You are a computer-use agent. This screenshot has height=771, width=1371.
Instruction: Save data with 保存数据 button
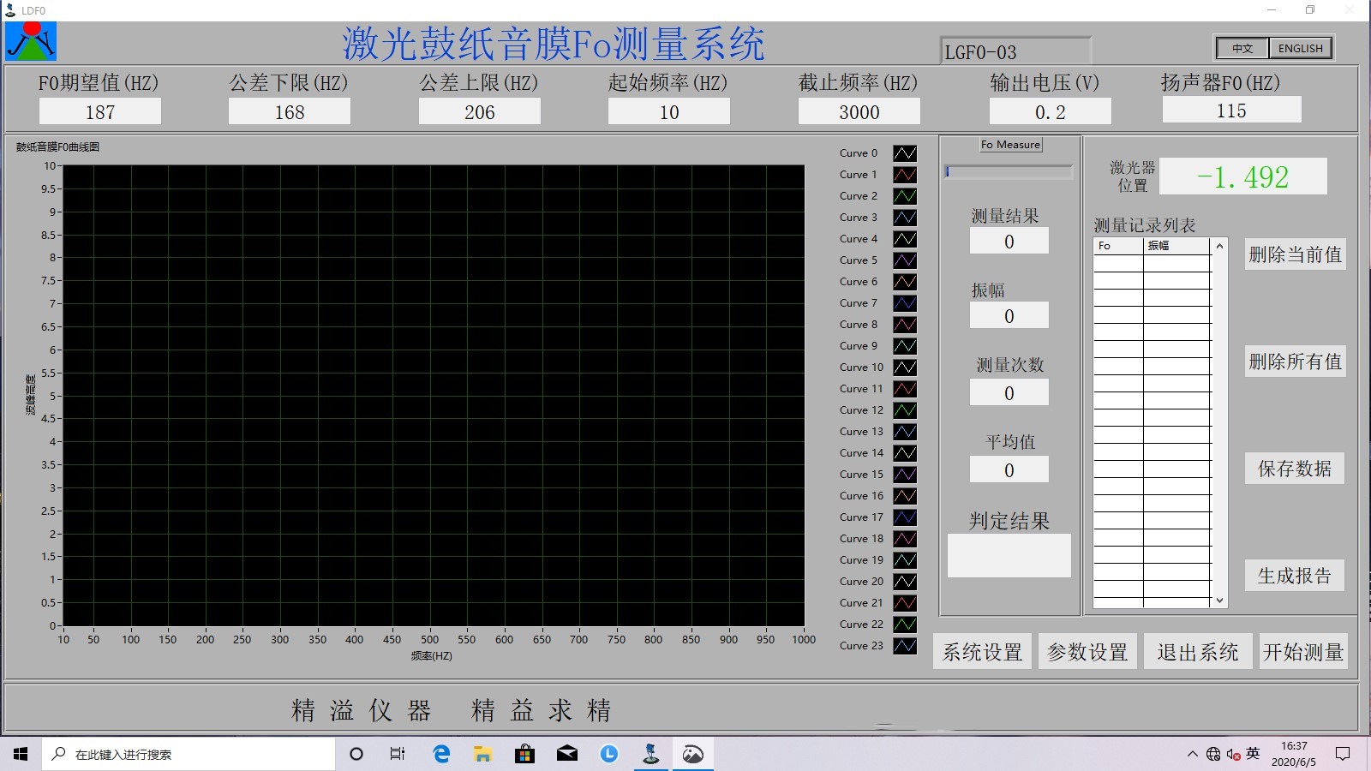click(x=1295, y=469)
